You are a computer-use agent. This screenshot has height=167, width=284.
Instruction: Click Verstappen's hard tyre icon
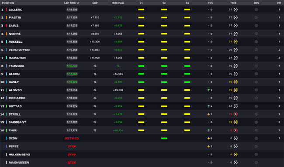pos(236,50)
